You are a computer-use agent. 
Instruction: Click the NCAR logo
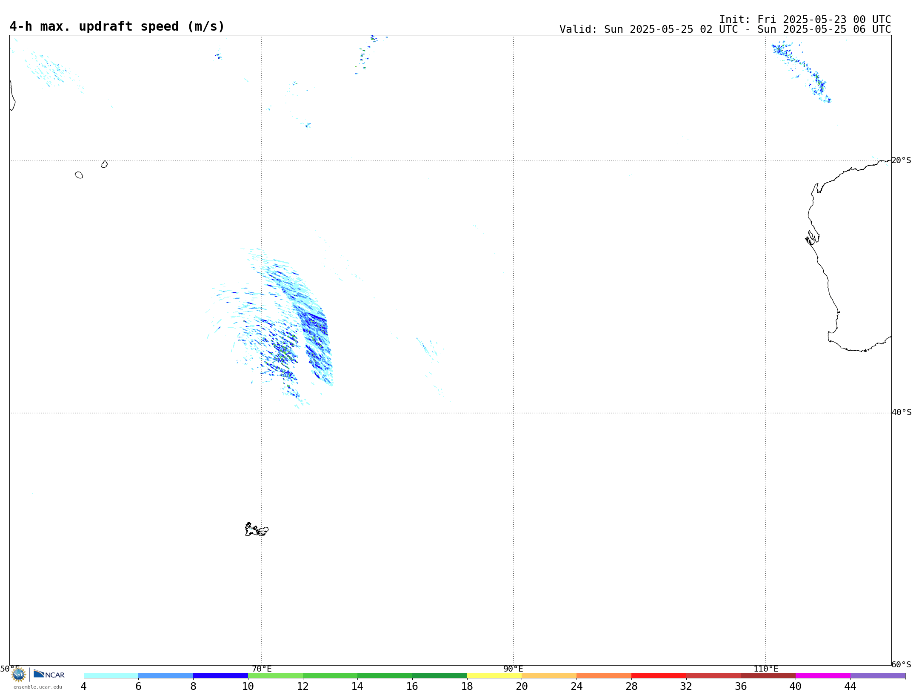point(49,674)
